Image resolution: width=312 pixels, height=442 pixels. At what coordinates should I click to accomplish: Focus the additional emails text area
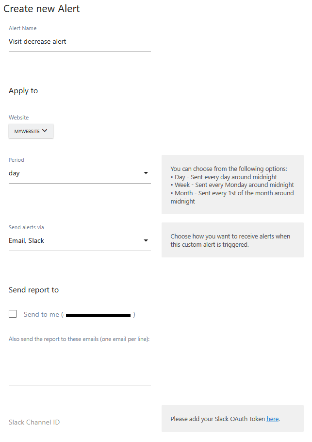80,364
